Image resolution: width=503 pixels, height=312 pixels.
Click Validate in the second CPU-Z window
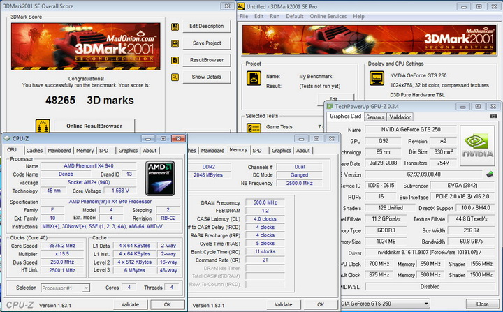tap(283, 304)
